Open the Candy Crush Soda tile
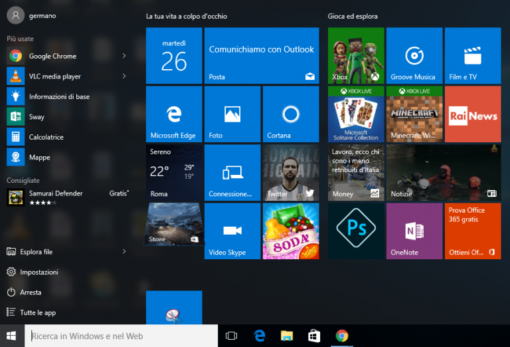The width and height of the screenshot is (510, 347). pyautogui.click(x=291, y=231)
